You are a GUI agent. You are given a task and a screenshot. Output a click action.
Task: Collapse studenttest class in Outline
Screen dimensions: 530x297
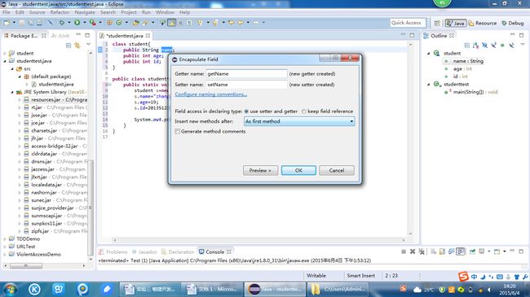coord(429,85)
